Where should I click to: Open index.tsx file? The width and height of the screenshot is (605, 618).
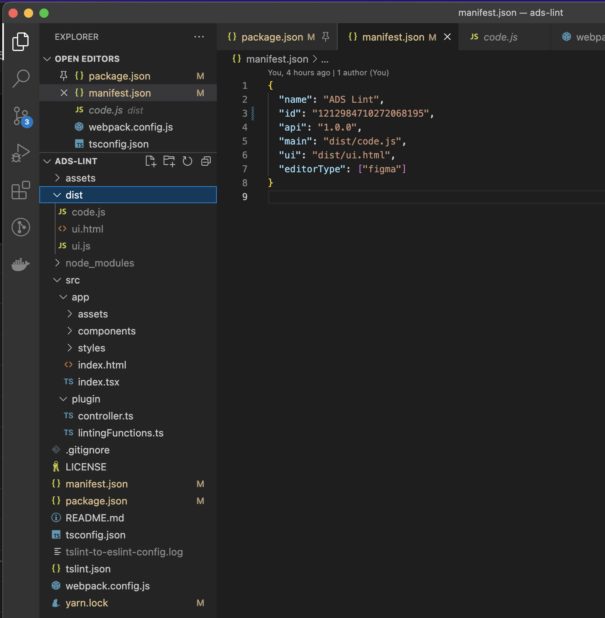[128, 382]
